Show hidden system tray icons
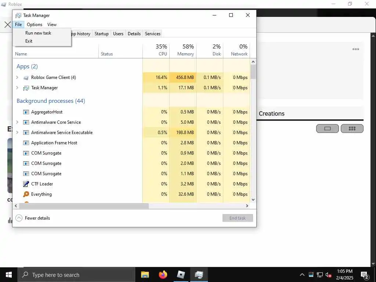This screenshot has width=376, height=282. (302, 275)
